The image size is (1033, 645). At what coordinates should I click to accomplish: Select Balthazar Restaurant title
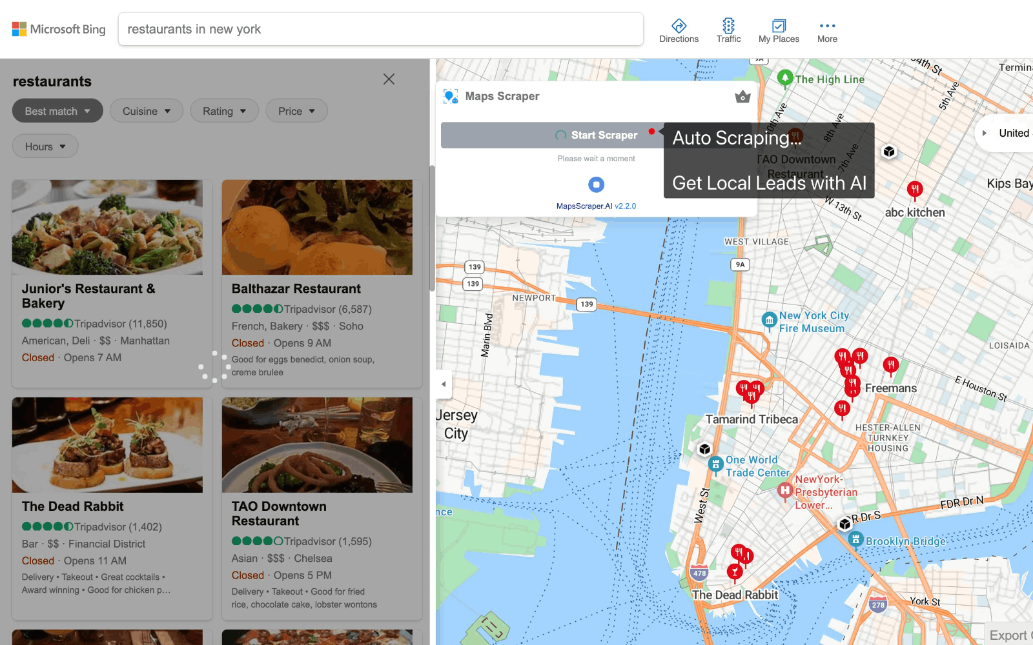tap(296, 289)
